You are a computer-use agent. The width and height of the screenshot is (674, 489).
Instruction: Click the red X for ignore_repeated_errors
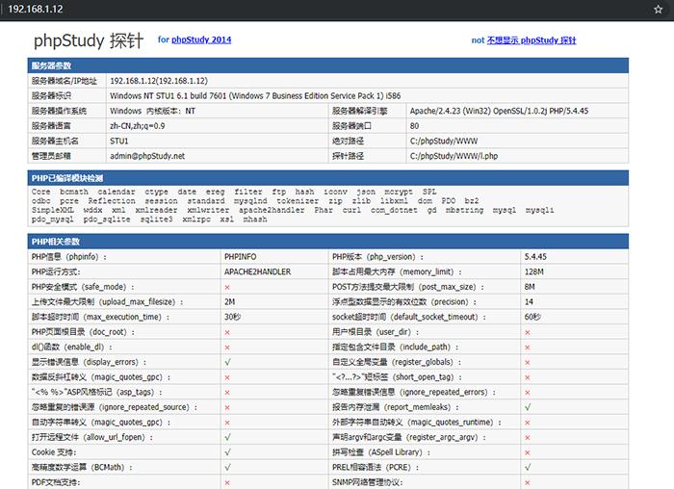click(528, 393)
